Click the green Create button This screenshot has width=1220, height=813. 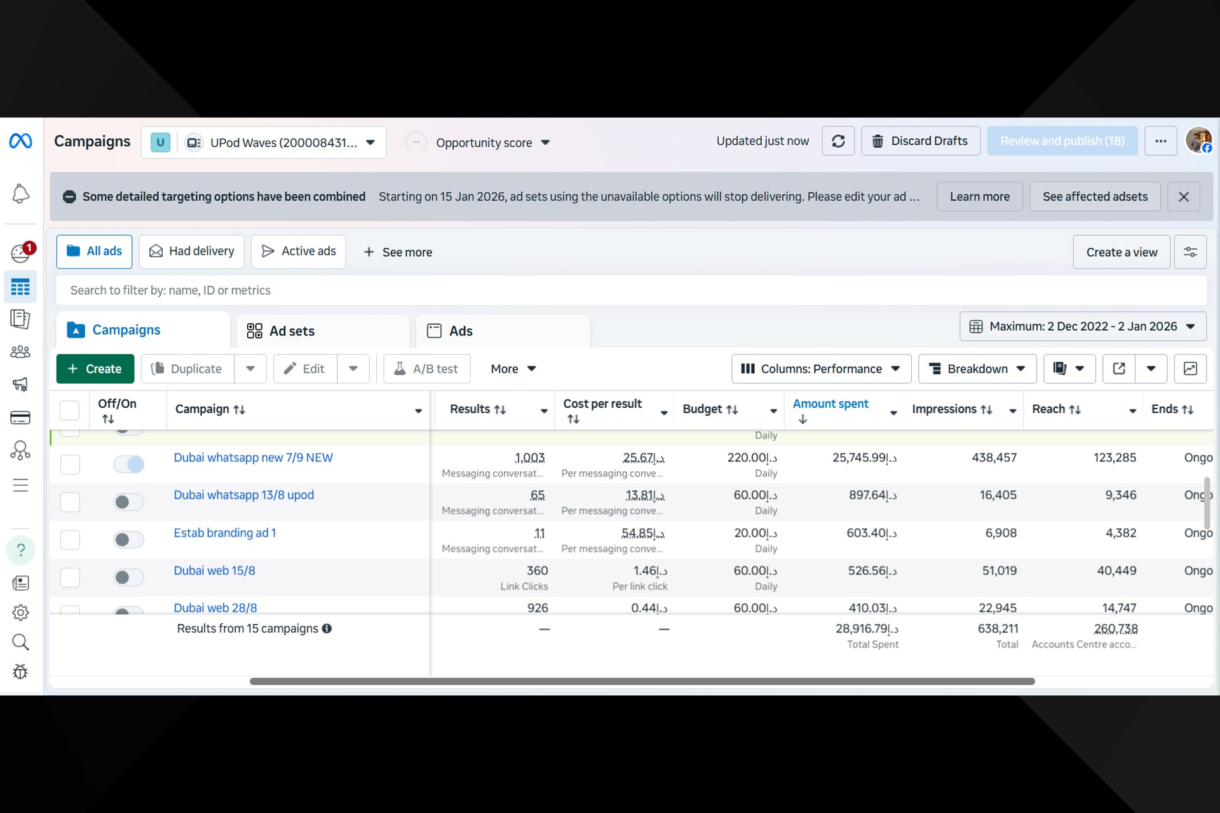click(95, 368)
